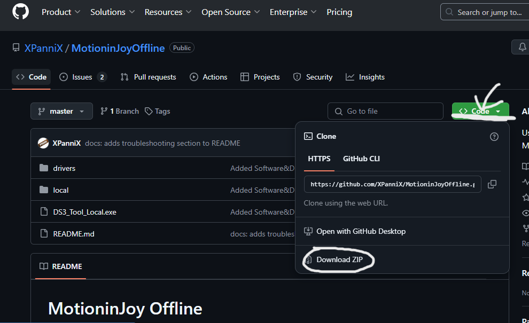
Task: Click the Projects tab table icon
Action: [x=245, y=77]
